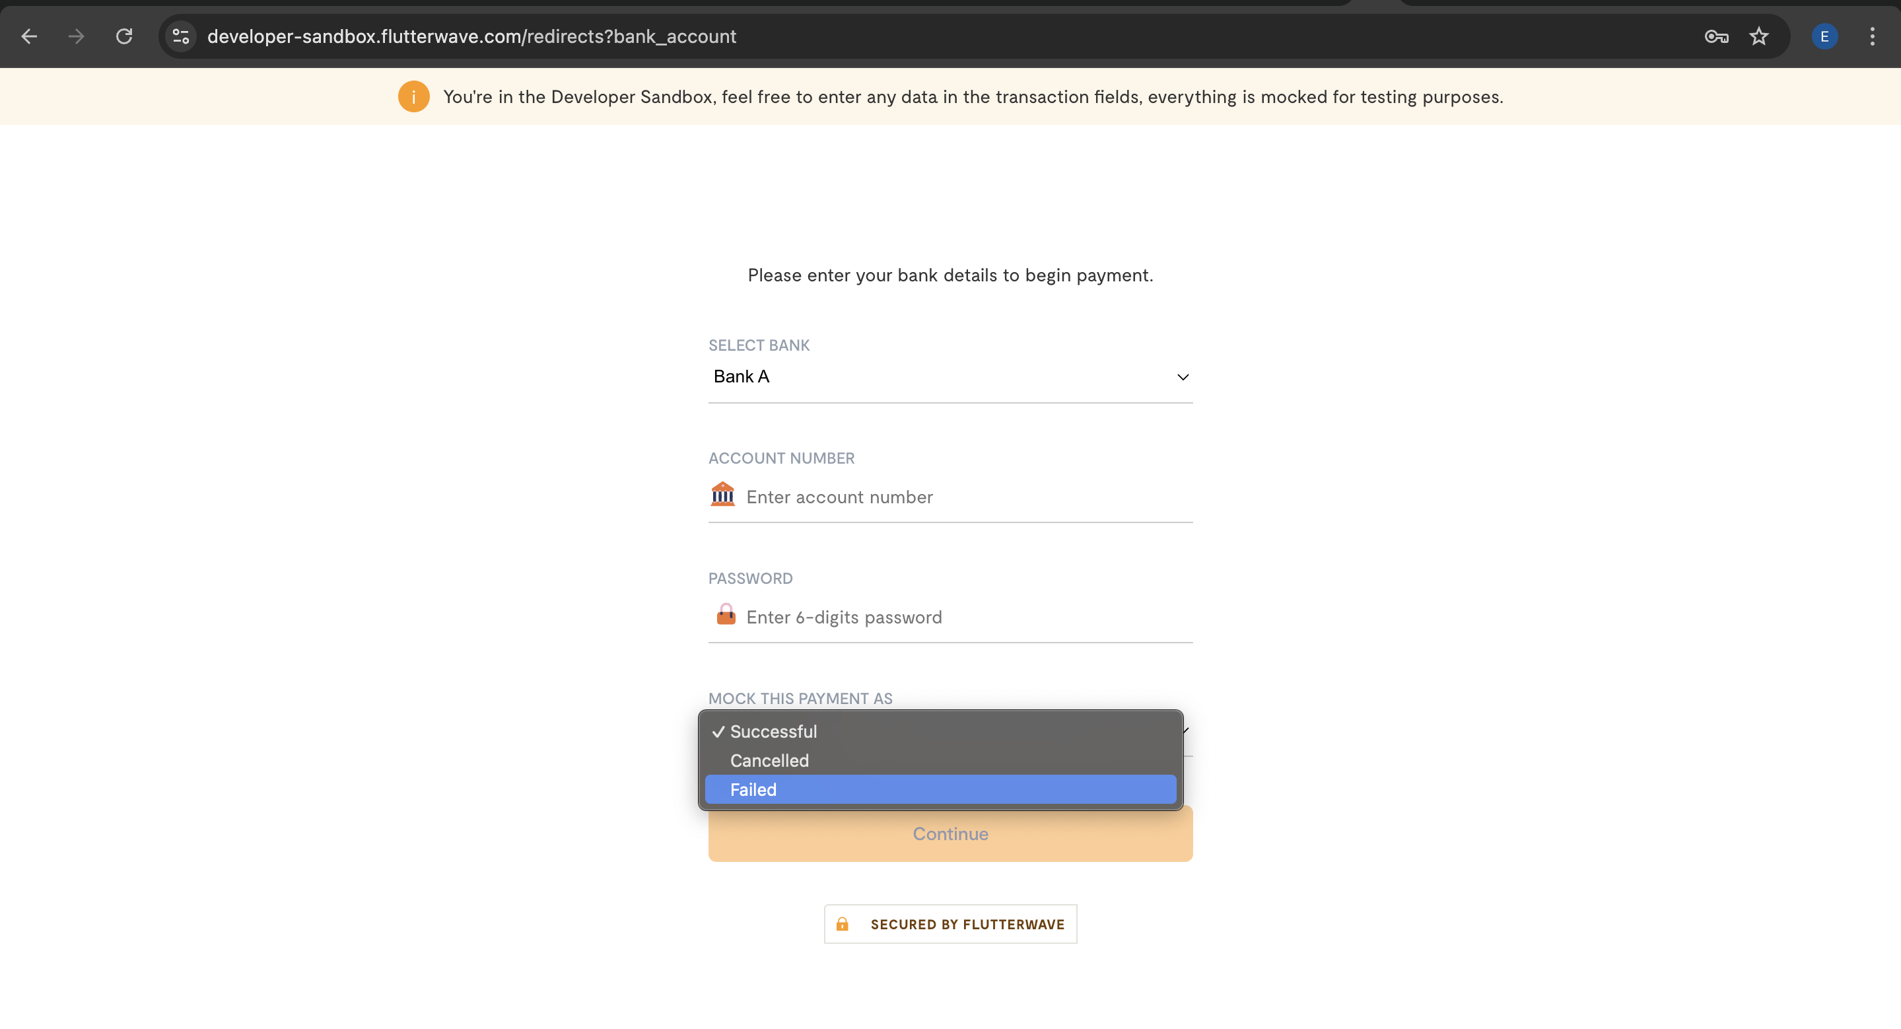Bookmark this page with the star icon

pos(1759,36)
